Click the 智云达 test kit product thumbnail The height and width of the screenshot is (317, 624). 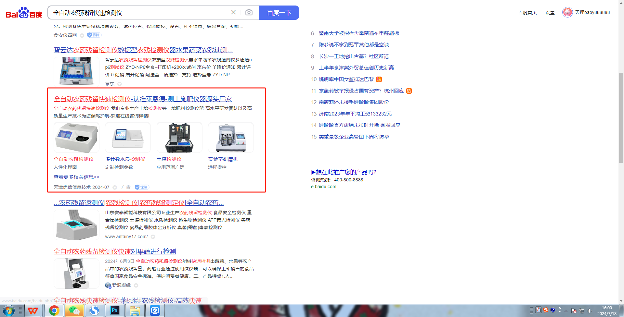point(76,71)
